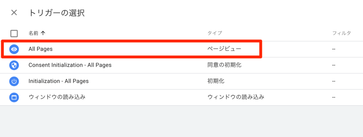Viewport: 363px width, 137px height.
Task: Click the 同意の初期化 type cell
Action: [224, 65]
